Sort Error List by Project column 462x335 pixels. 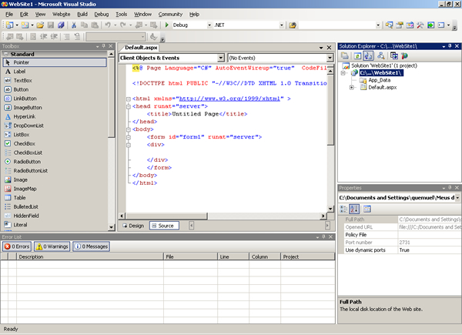(x=307, y=256)
